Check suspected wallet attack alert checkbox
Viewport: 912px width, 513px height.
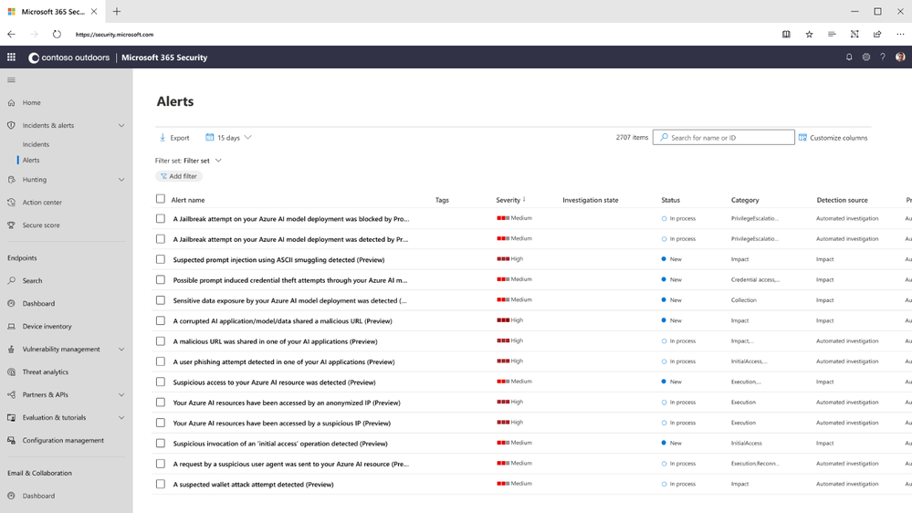click(x=161, y=484)
